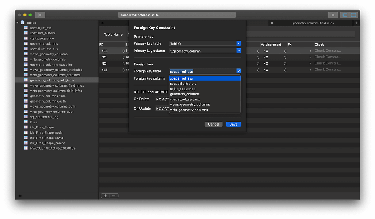Screen dimensions: 375x219
Task: Click the Fires table icon
Action: [x=26, y=122]
